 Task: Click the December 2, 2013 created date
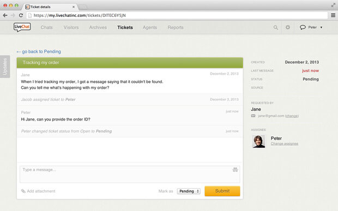[302, 62]
